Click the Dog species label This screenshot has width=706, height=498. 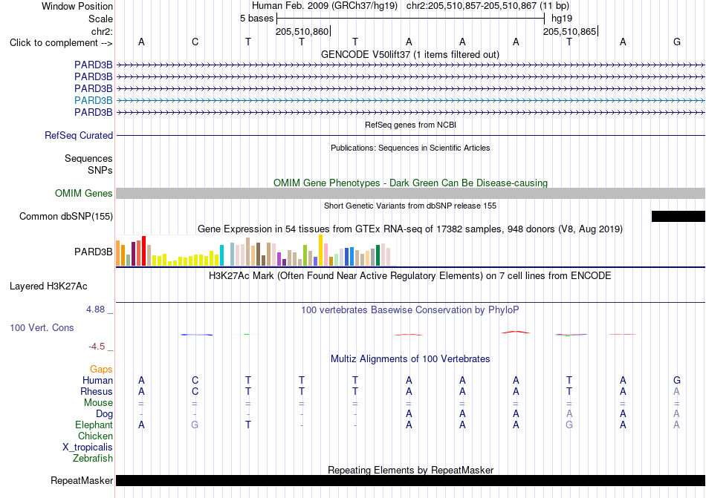104,413
